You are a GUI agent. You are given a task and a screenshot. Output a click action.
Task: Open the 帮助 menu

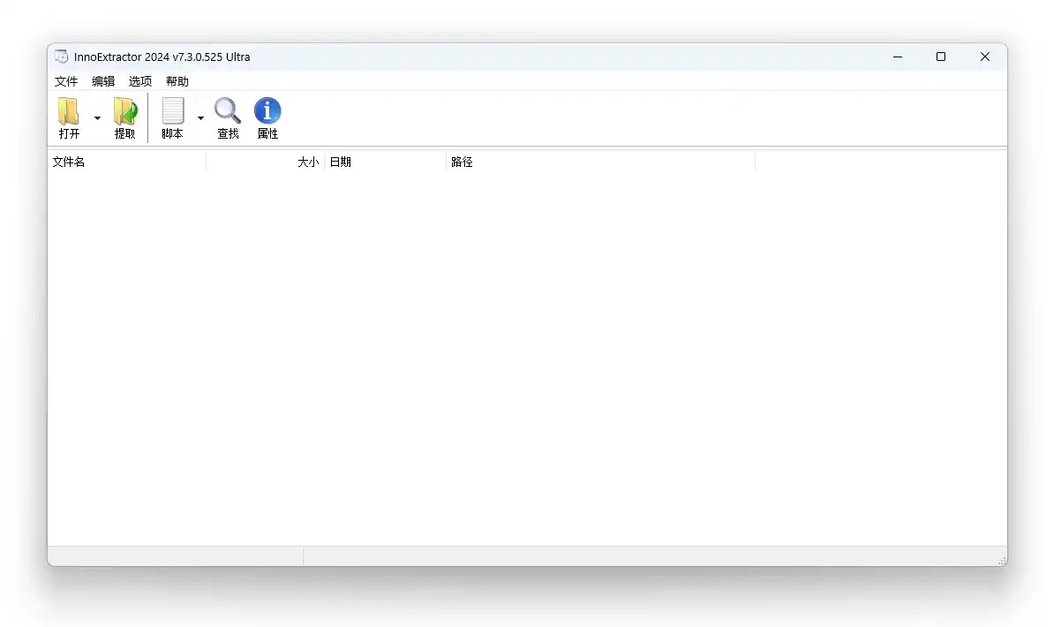177,81
